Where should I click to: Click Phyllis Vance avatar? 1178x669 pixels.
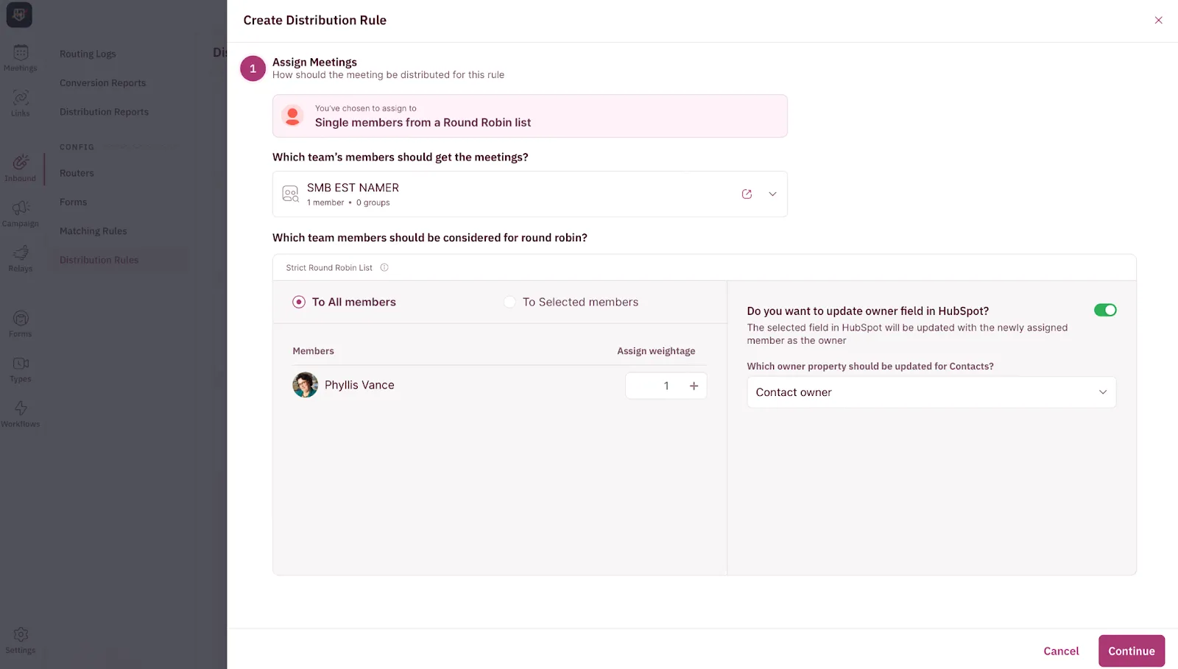(x=305, y=385)
